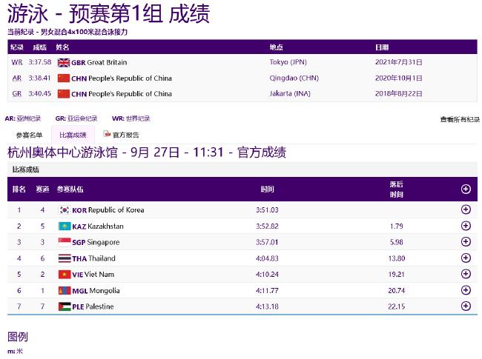The height and width of the screenshot is (359, 482).
Task: Open THA Thailand team link
Action: [93, 258]
